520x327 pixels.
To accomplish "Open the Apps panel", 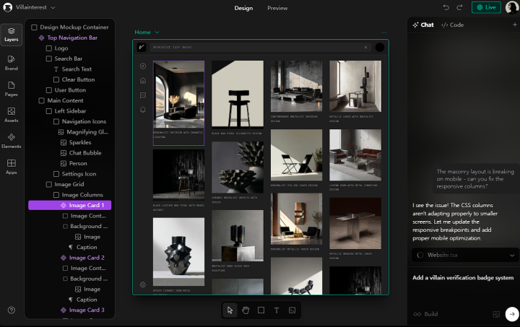I will (x=11, y=166).
